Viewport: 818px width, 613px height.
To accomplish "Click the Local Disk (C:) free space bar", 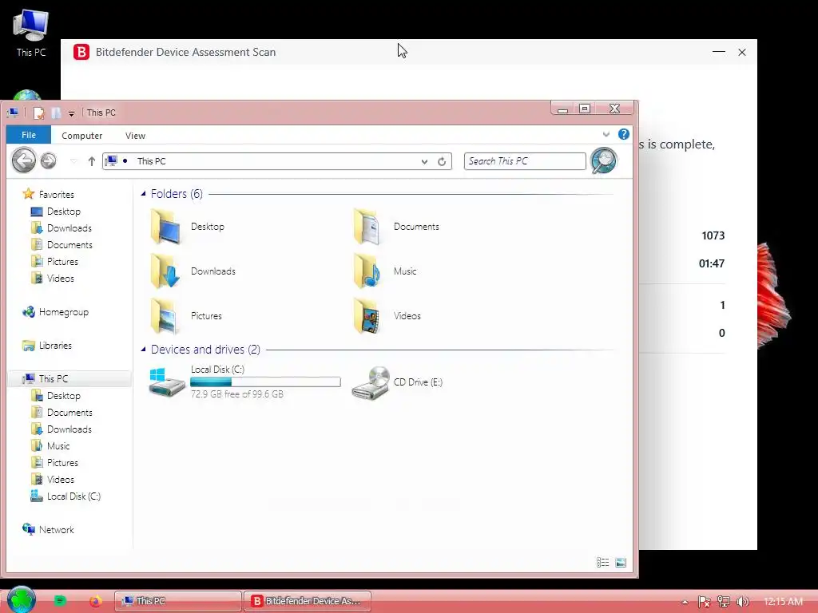I will click(x=265, y=382).
